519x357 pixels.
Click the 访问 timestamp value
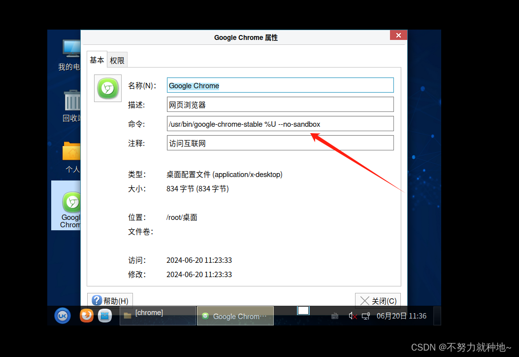click(x=199, y=260)
